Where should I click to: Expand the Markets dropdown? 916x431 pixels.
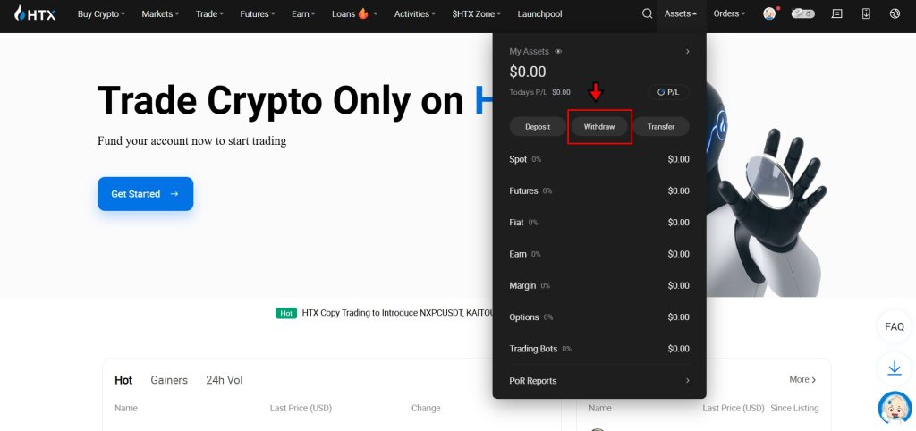[x=160, y=13]
